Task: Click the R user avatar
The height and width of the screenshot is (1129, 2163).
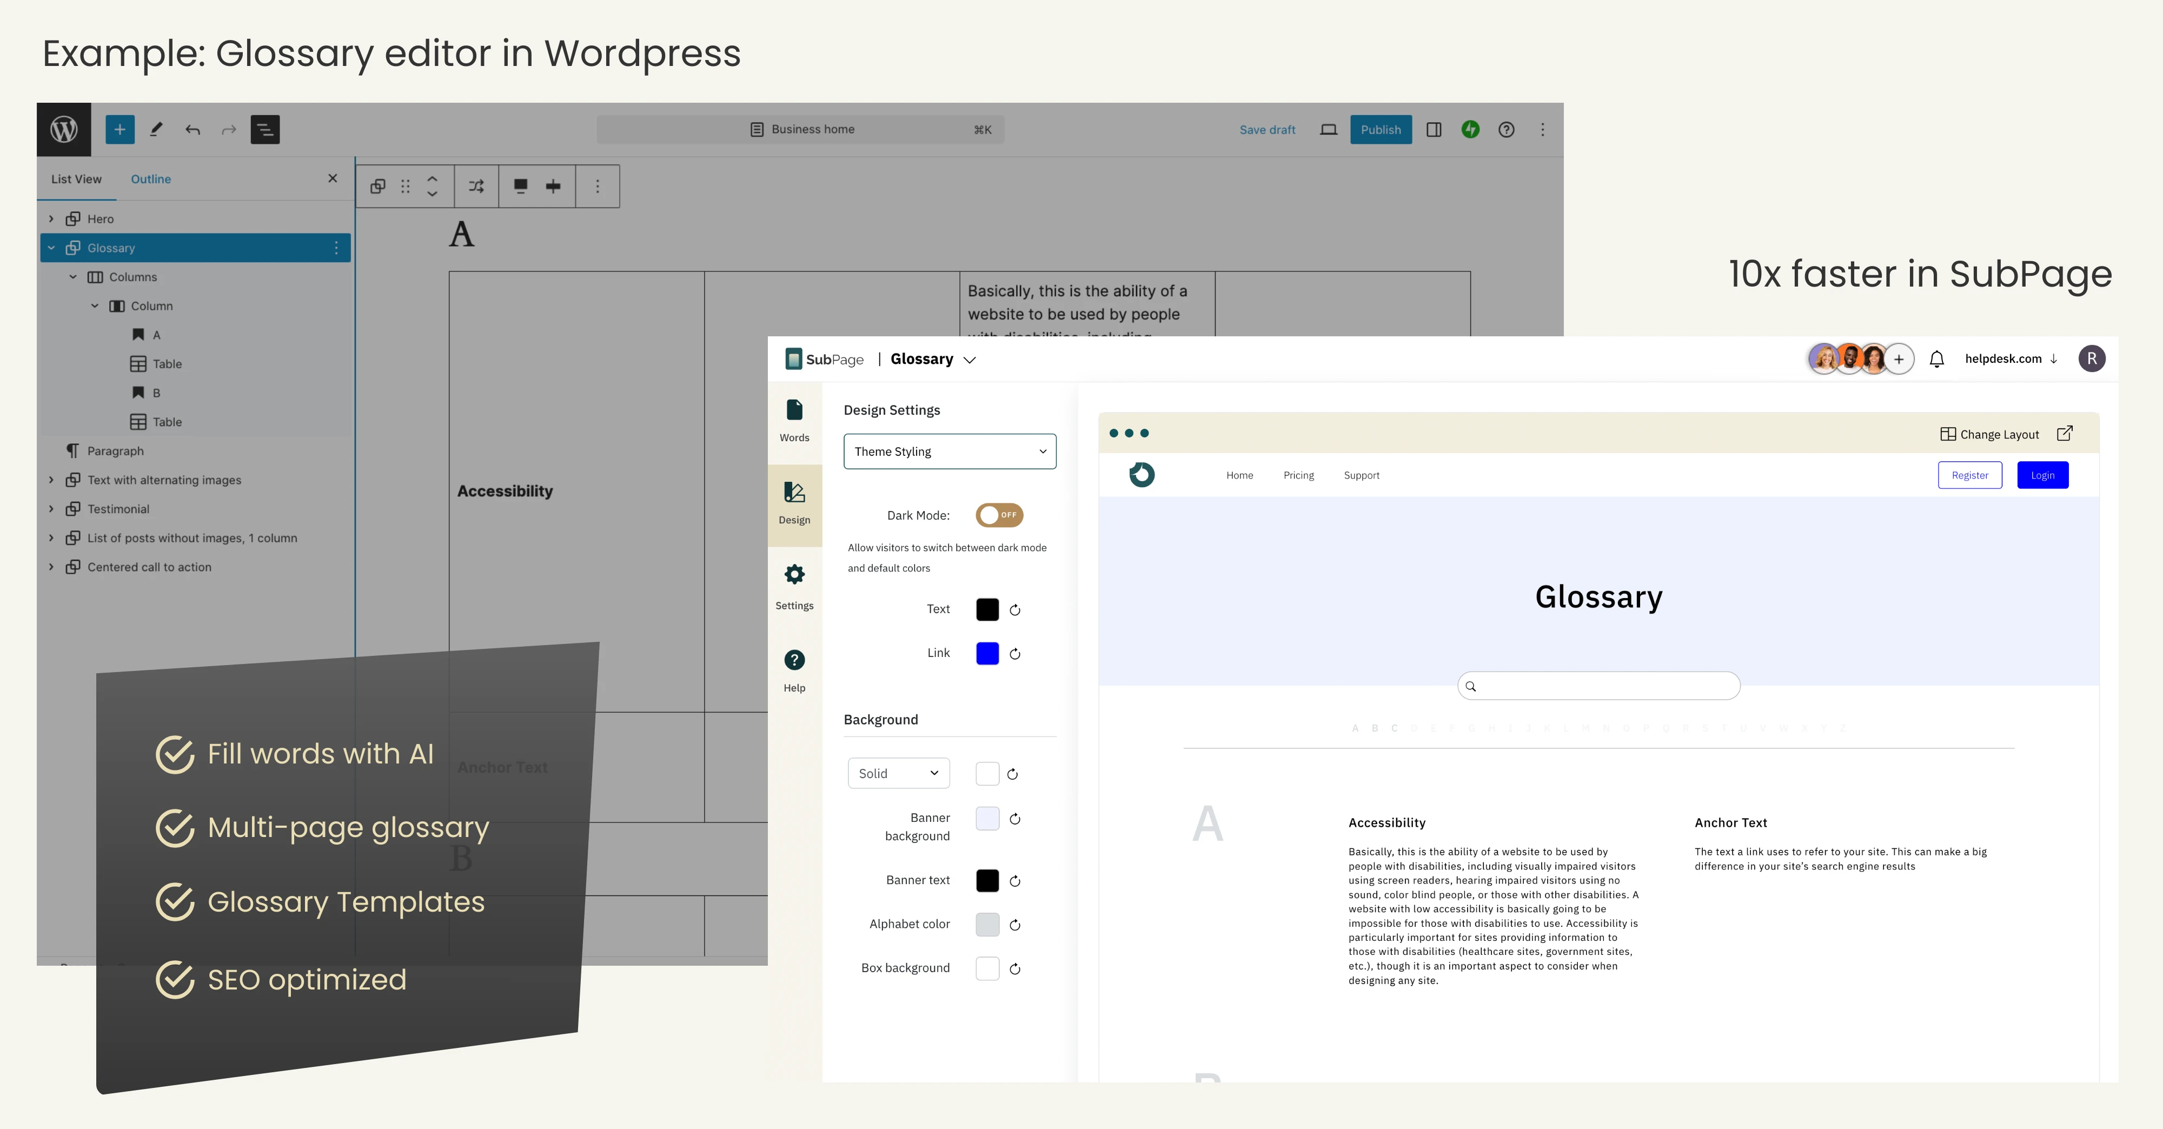Action: point(2092,358)
